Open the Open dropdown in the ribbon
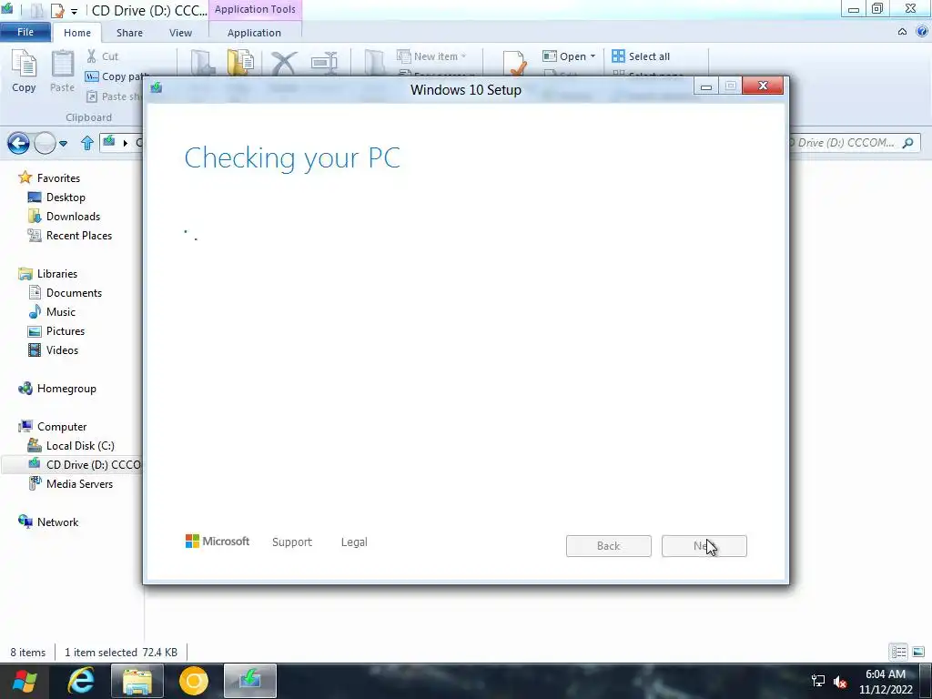The height and width of the screenshot is (699, 932). pyautogui.click(x=569, y=56)
